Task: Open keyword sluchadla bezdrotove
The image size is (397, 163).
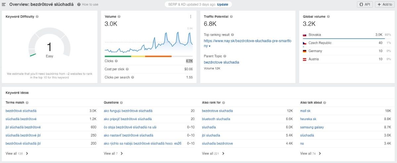Action: click(217, 144)
